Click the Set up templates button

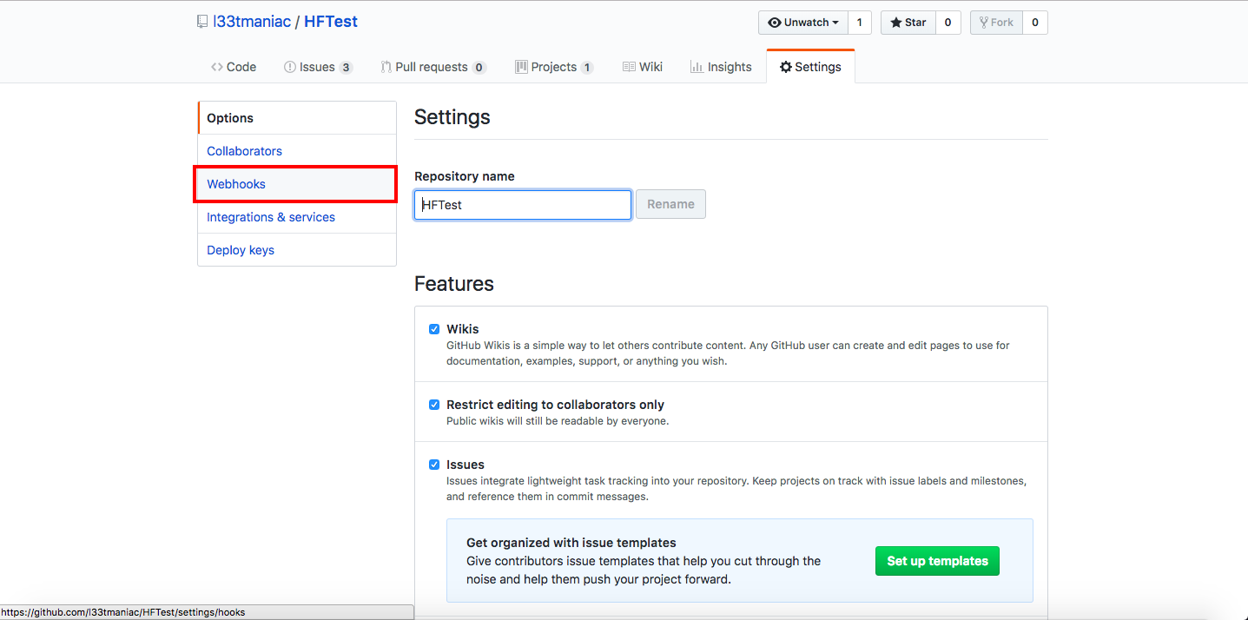[937, 561]
